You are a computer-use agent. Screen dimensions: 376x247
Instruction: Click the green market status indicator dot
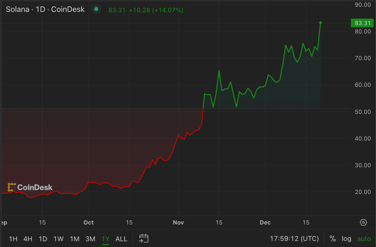pyautogui.click(x=96, y=9)
